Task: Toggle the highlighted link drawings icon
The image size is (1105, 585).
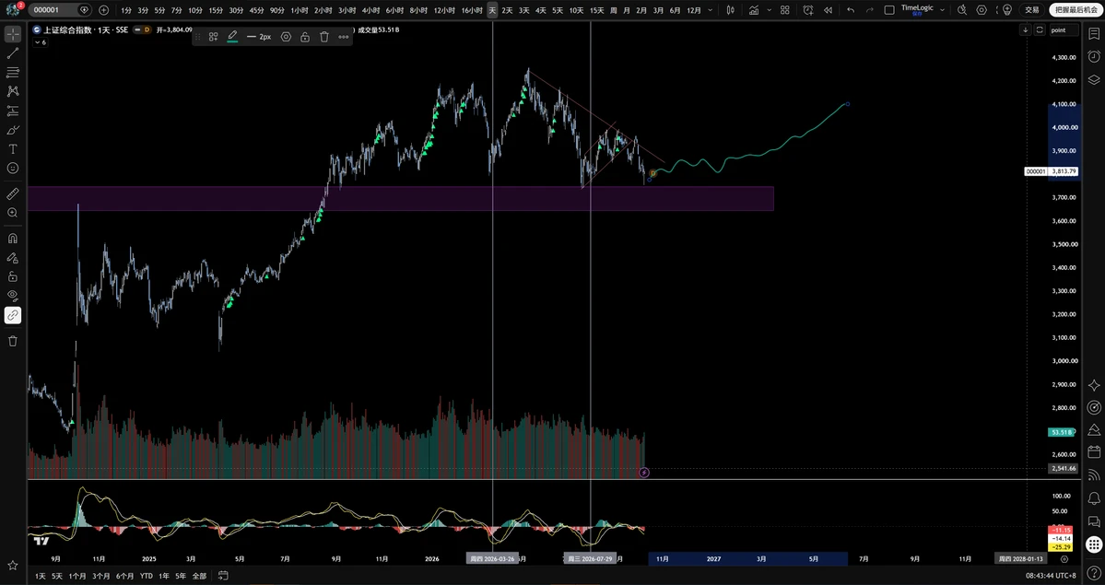Action: [x=13, y=315]
